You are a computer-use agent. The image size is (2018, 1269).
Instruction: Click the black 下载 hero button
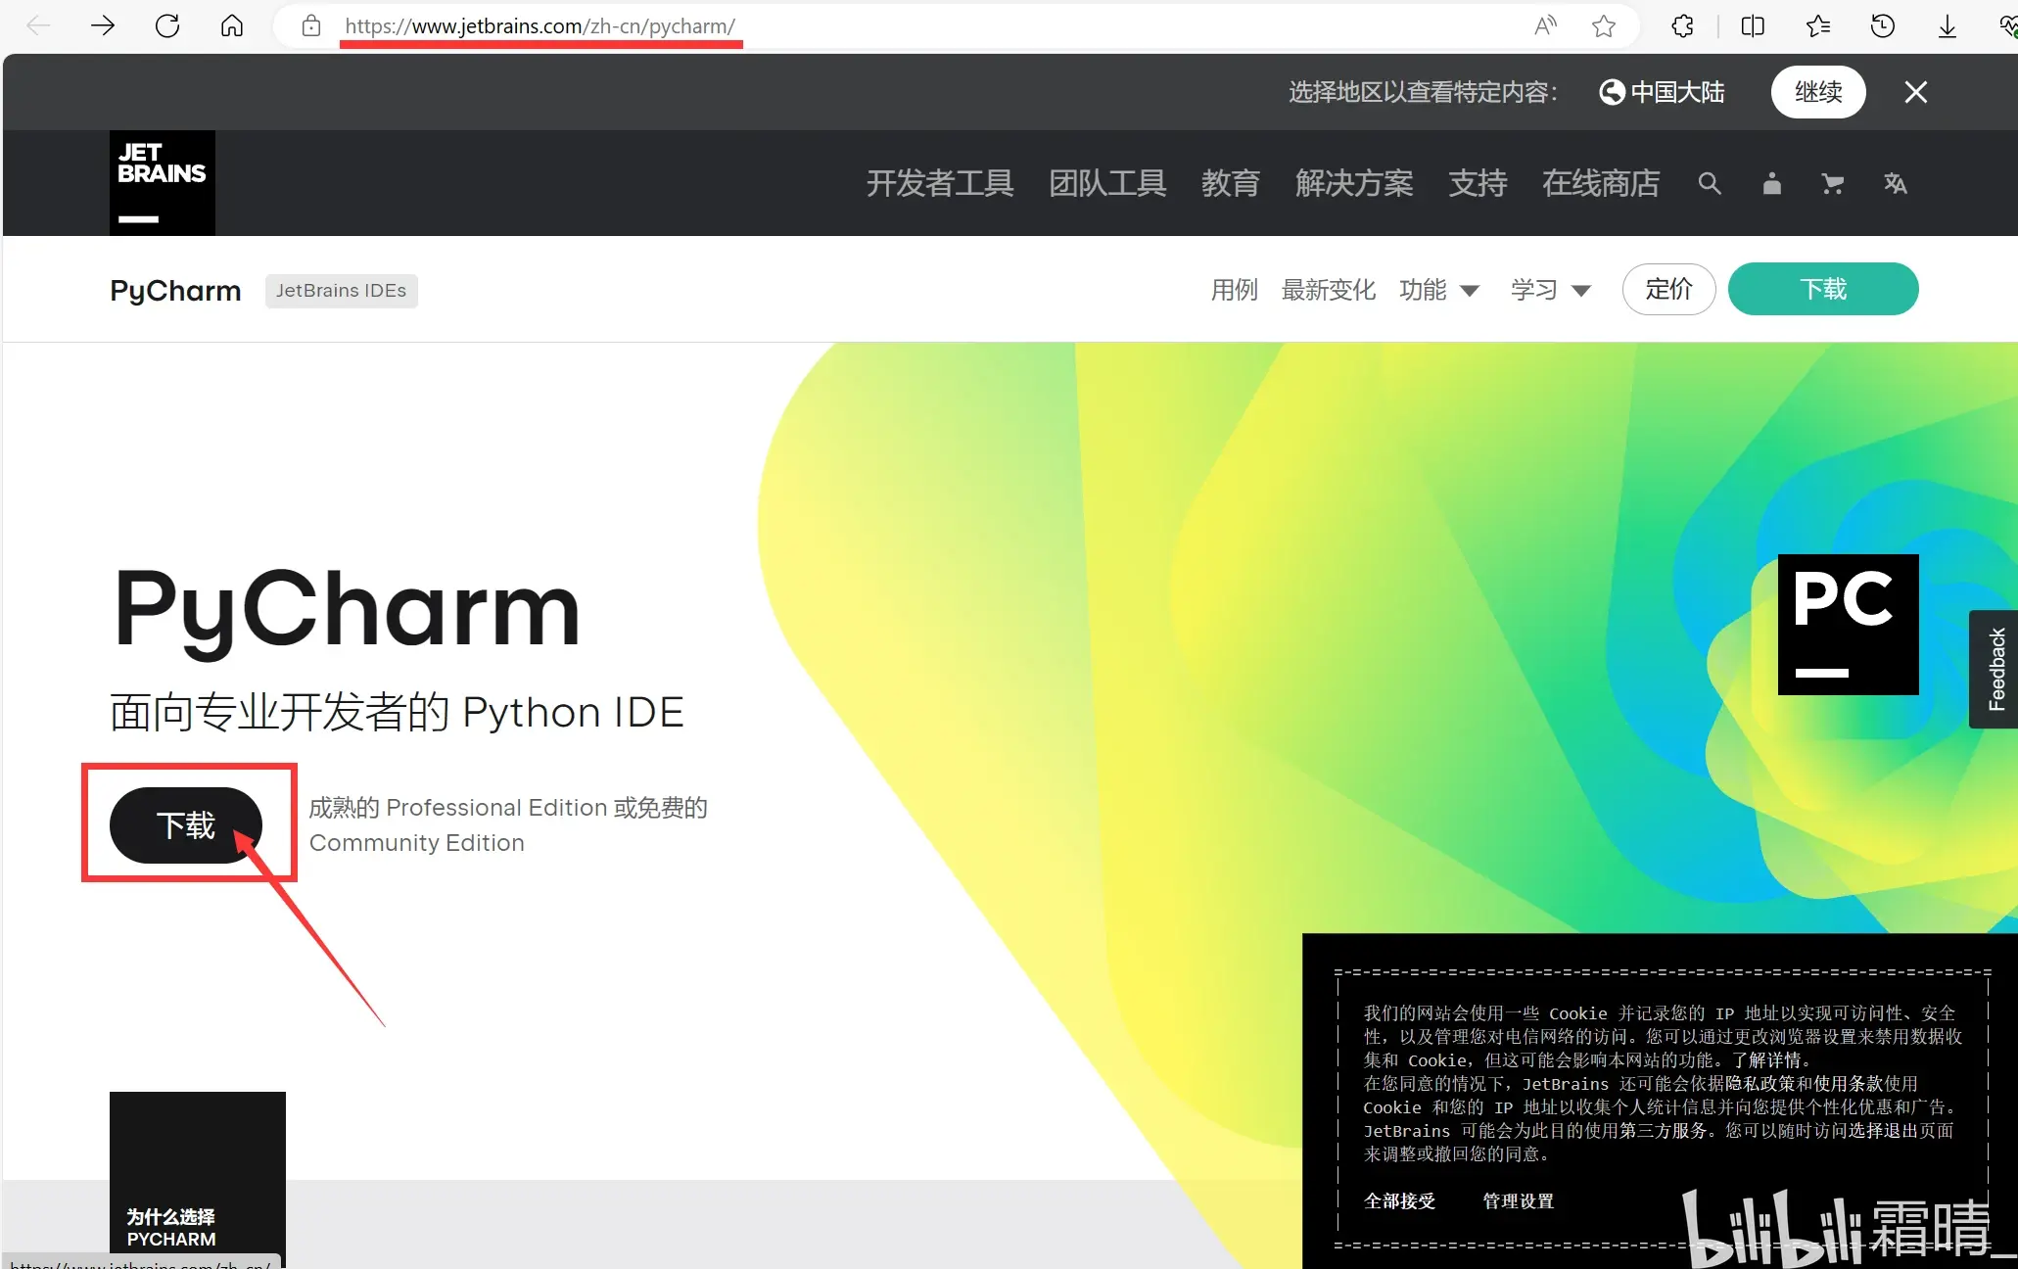click(186, 824)
